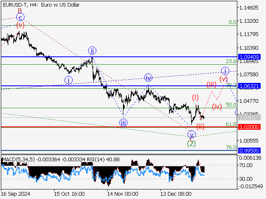Click the green (2) wave label
The height and width of the screenshot is (199, 266).
point(191,143)
